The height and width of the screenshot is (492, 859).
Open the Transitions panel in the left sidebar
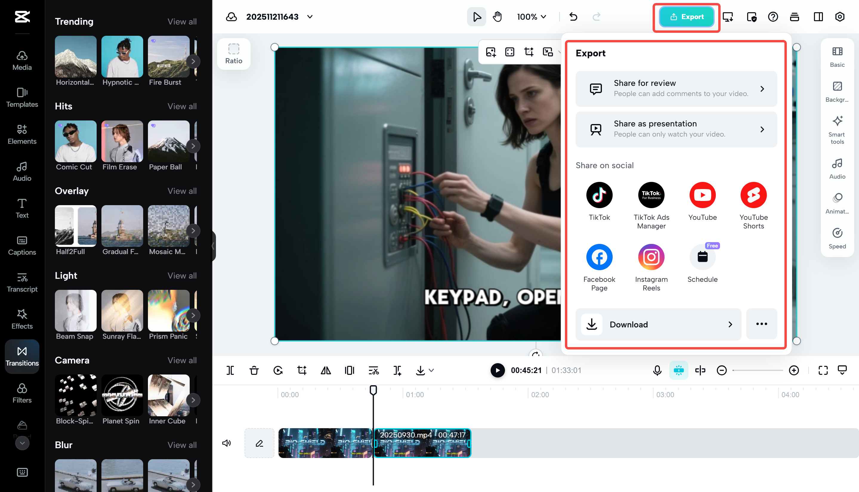pos(22,357)
